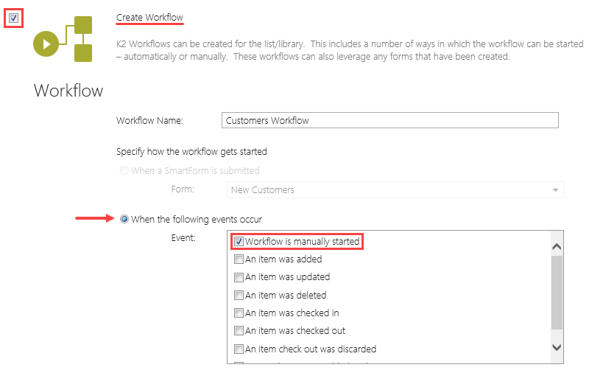Enable 'An item was checked in' event

[239, 313]
